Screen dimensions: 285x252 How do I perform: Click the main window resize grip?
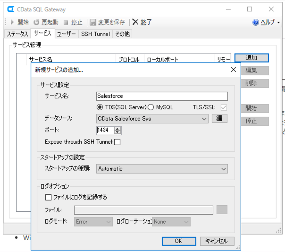(x=278, y=231)
